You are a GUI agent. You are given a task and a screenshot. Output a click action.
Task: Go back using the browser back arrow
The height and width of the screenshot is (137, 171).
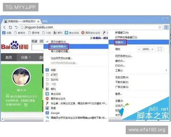5,27
